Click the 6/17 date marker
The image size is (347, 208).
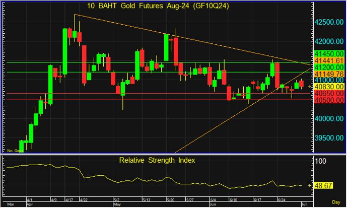tap(257, 199)
